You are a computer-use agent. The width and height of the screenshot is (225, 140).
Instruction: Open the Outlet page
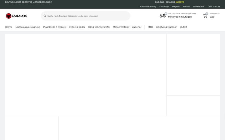pyautogui.click(x=183, y=27)
